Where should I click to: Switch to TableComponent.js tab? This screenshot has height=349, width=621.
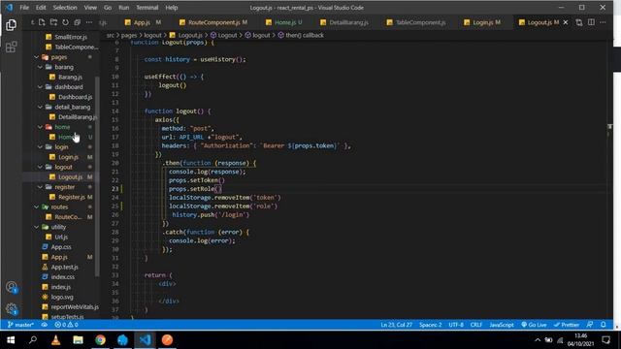pos(420,22)
